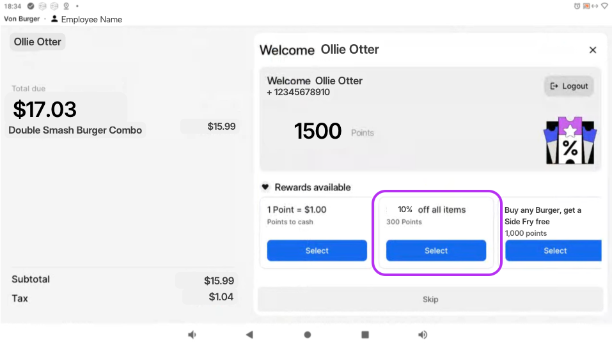Click the Von Burger store name
This screenshot has width=612, height=347.
[x=22, y=19]
